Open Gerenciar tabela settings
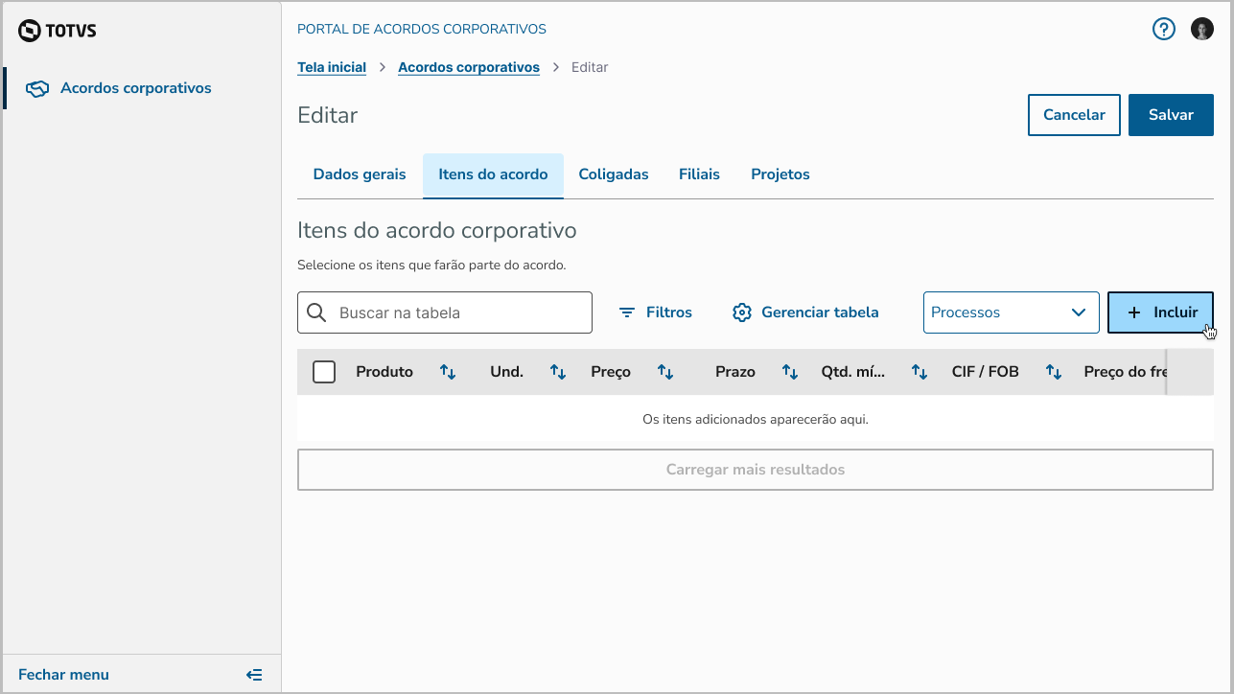The image size is (1234, 694). [x=805, y=312]
